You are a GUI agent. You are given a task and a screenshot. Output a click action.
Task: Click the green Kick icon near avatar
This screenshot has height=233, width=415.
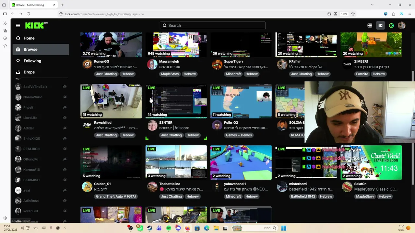391,26
